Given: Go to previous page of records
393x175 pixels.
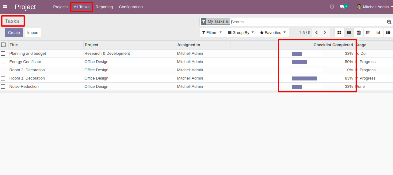Looking at the screenshot, I should (316, 32).
